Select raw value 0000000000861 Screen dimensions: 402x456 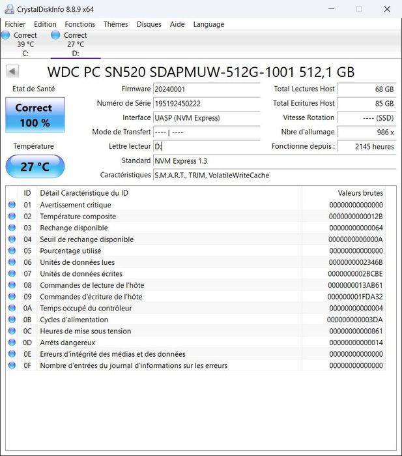pyautogui.click(x=356, y=331)
